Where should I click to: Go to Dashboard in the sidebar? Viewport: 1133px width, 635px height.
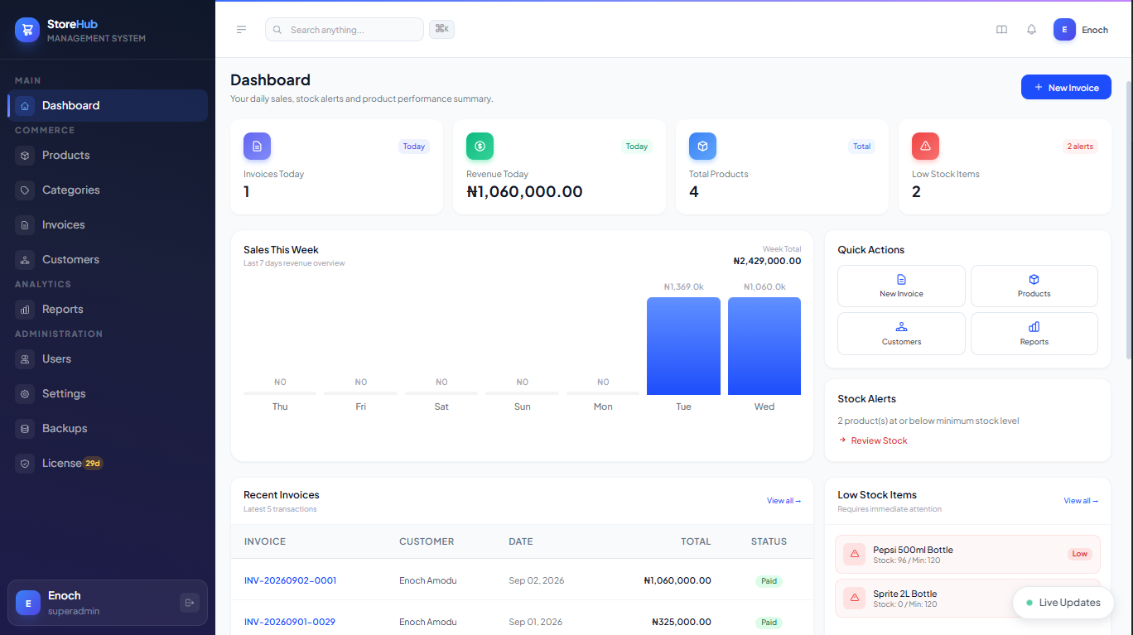(x=108, y=105)
